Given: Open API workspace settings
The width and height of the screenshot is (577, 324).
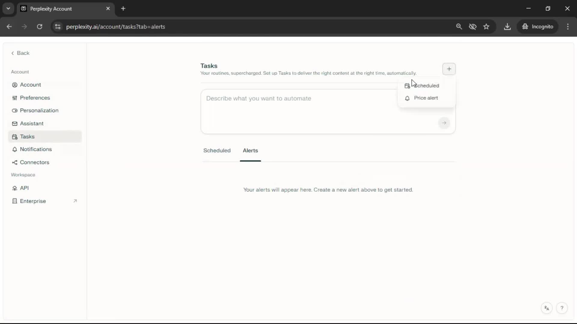Looking at the screenshot, I should tap(24, 188).
